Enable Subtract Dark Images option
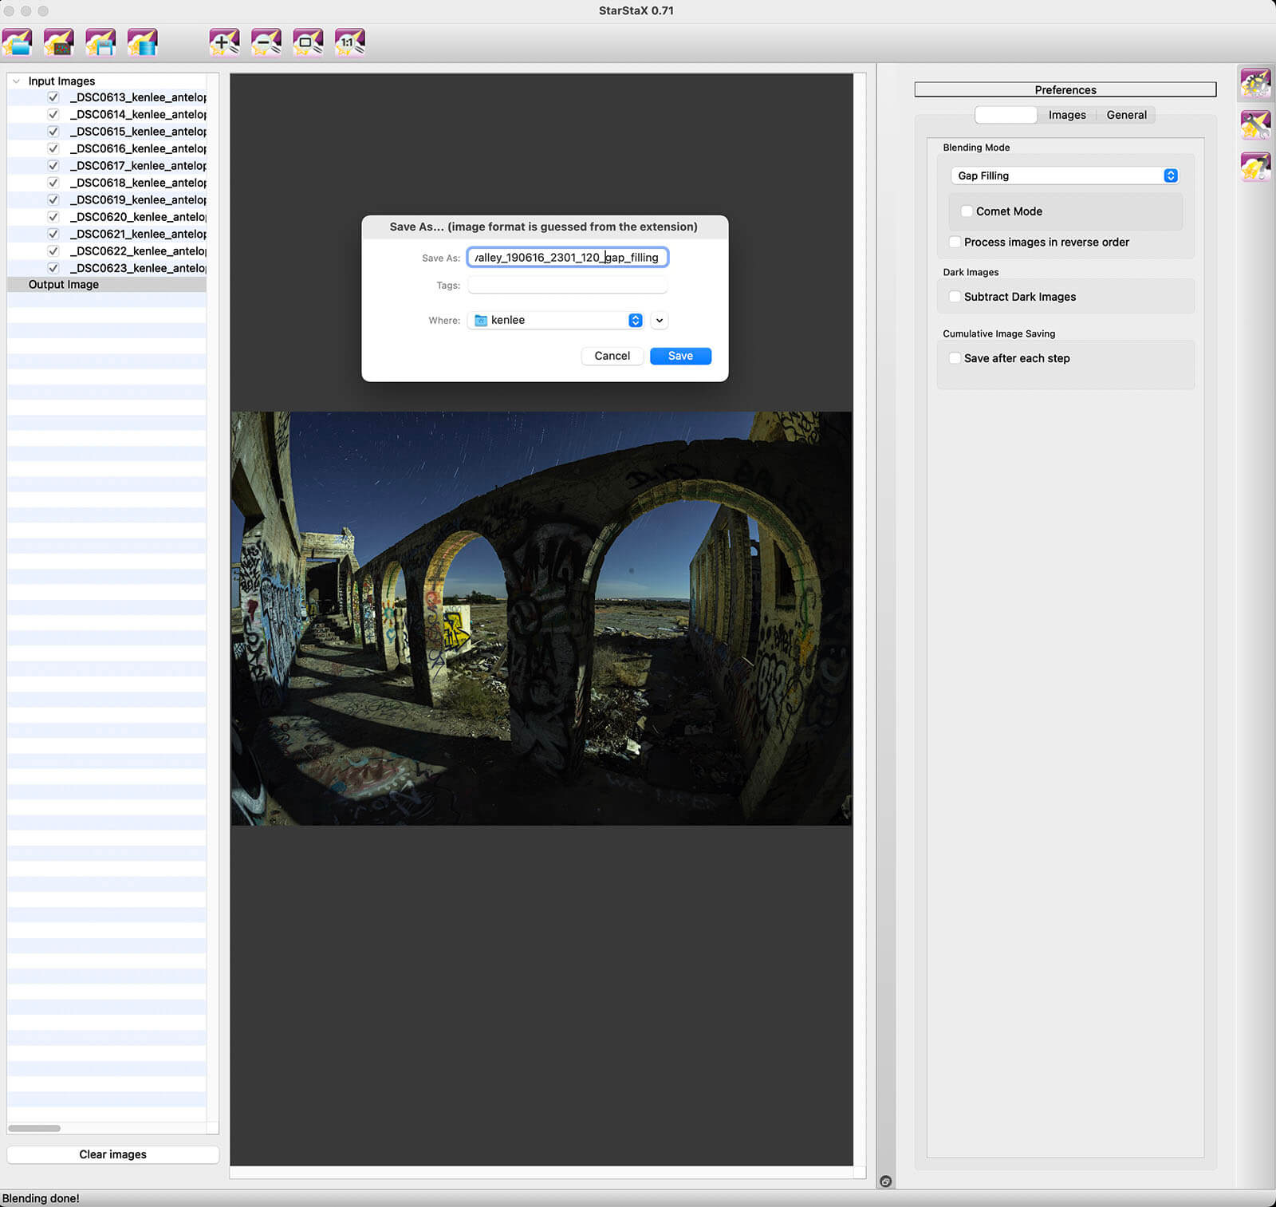 955,297
